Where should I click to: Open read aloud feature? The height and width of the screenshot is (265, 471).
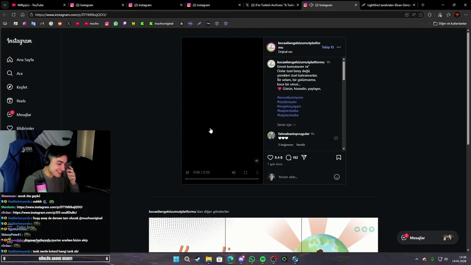tap(414, 15)
